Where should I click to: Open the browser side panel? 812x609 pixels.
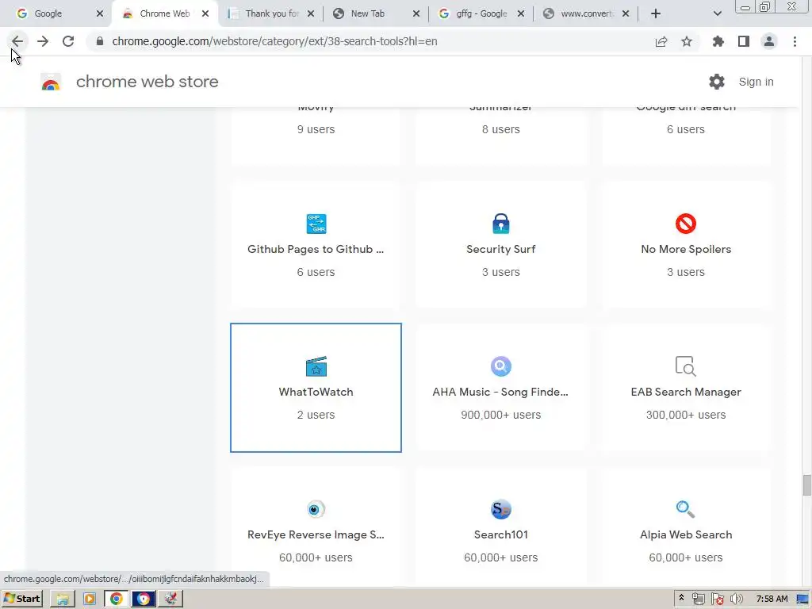744,41
